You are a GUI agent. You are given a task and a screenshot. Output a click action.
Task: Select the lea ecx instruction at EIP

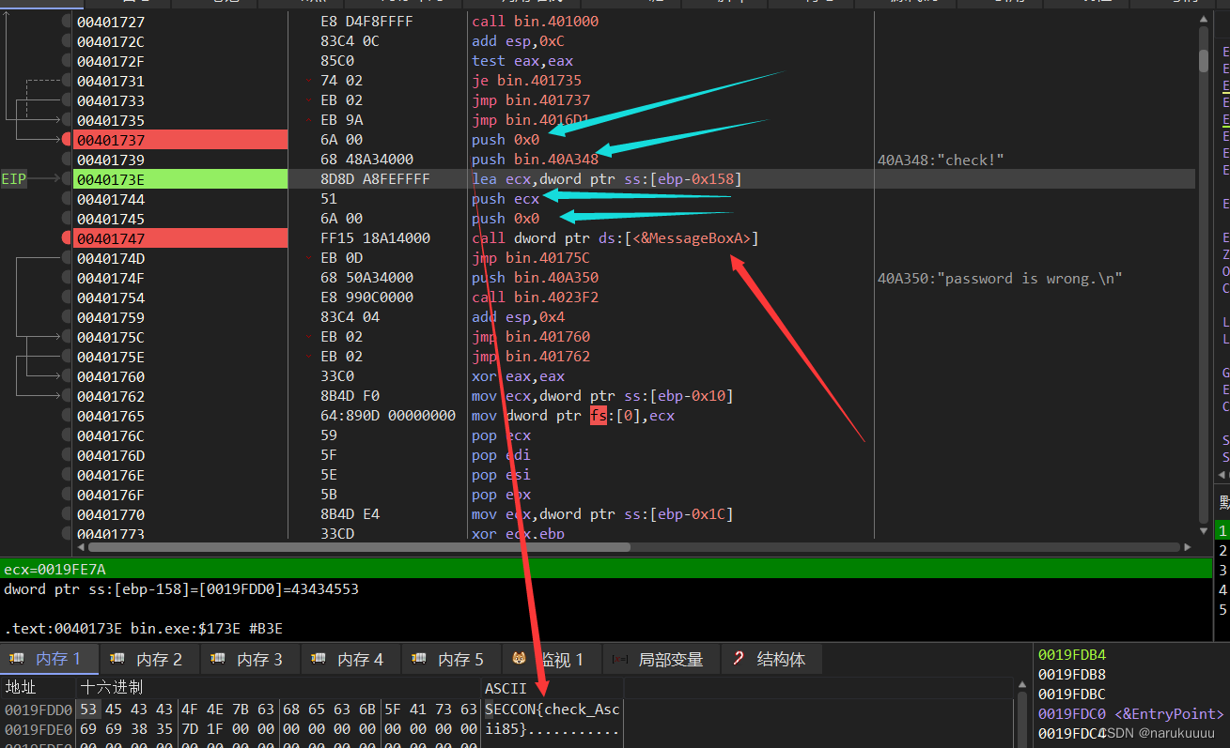pos(606,179)
